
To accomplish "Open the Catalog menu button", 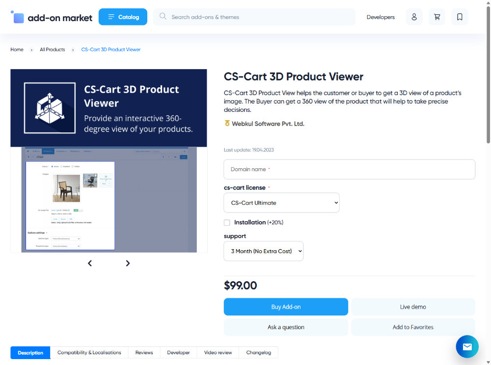I will [123, 17].
